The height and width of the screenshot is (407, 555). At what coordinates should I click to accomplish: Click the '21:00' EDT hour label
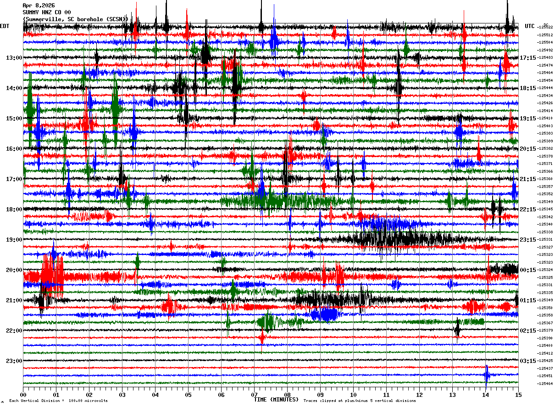point(14,300)
